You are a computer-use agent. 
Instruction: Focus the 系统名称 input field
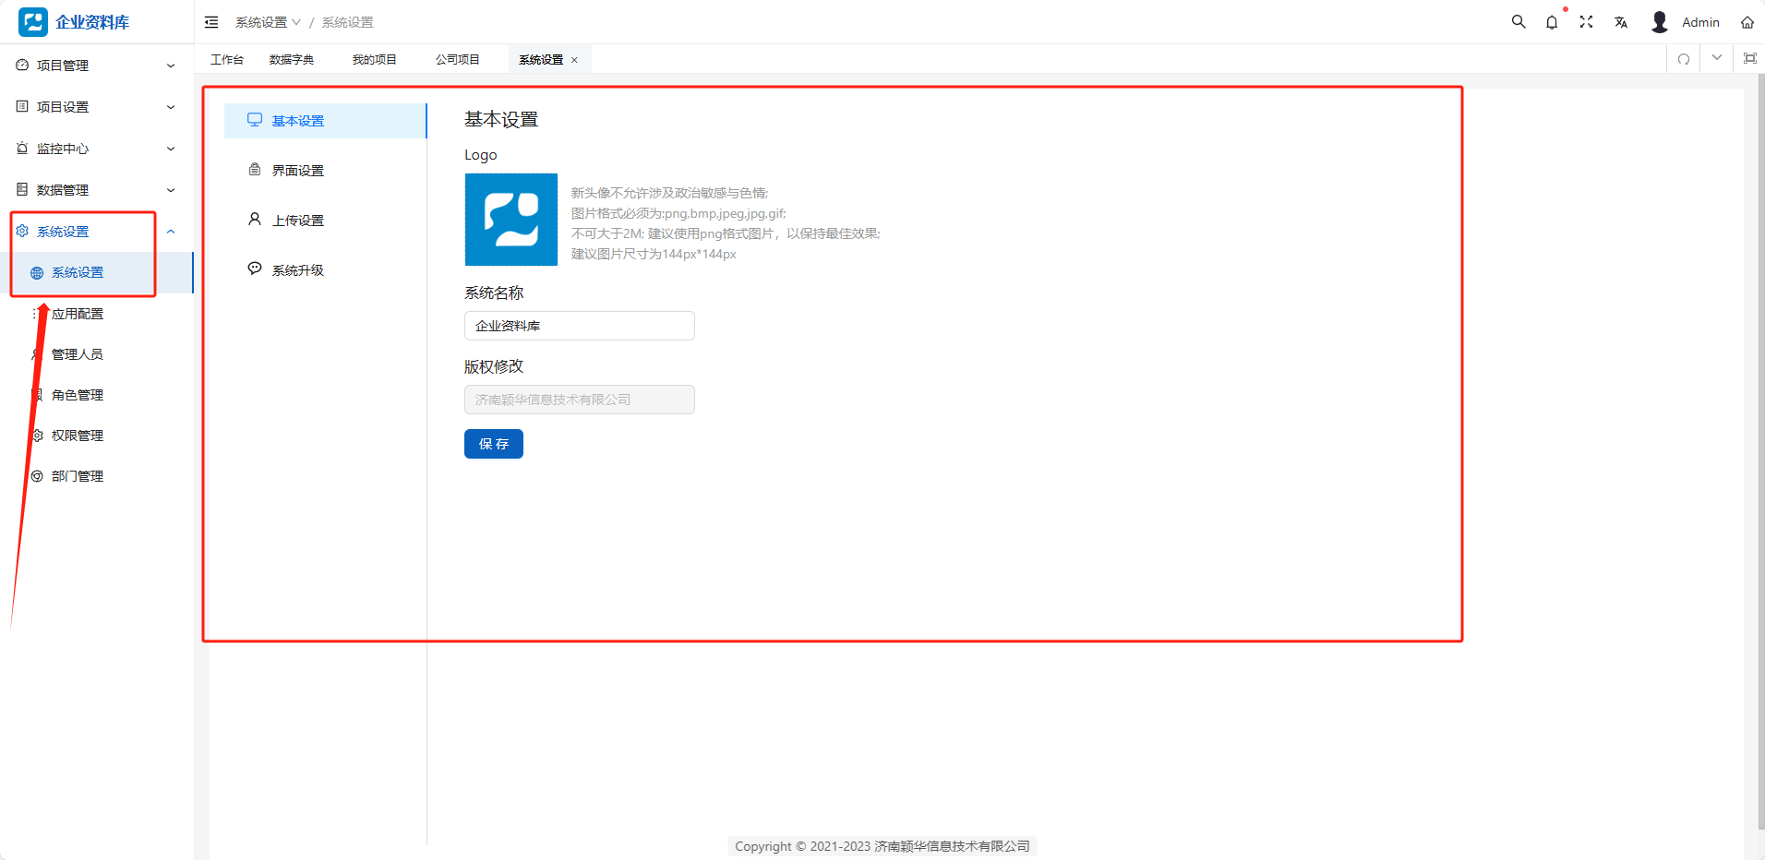pyautogui.click(x=580, y=326)
